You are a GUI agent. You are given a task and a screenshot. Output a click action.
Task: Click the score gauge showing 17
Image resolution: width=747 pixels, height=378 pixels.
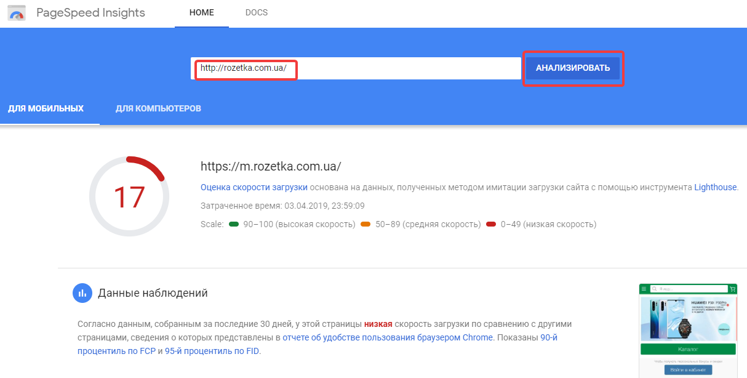[129, 196]
